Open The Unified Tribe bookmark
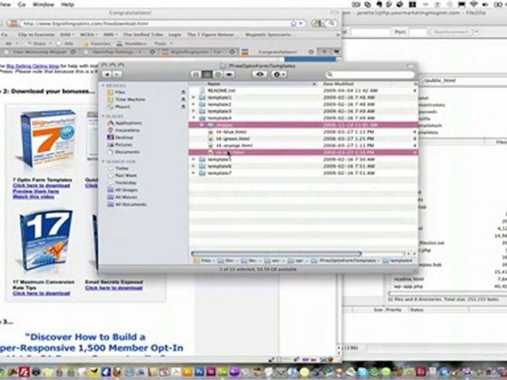The height and width of the screenshot is (380, 507). click(x=143, y=35)
